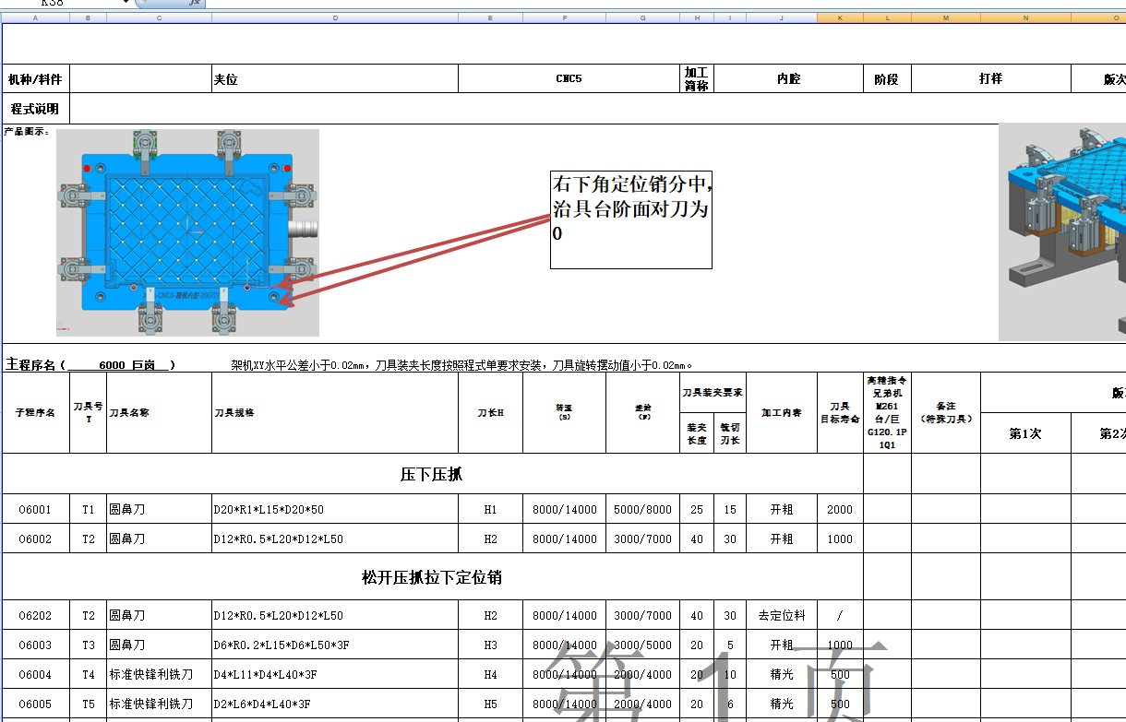Click the 8000/14000 speed cell for tool T1
The image size is (1126, 722).
click(564, 508)
